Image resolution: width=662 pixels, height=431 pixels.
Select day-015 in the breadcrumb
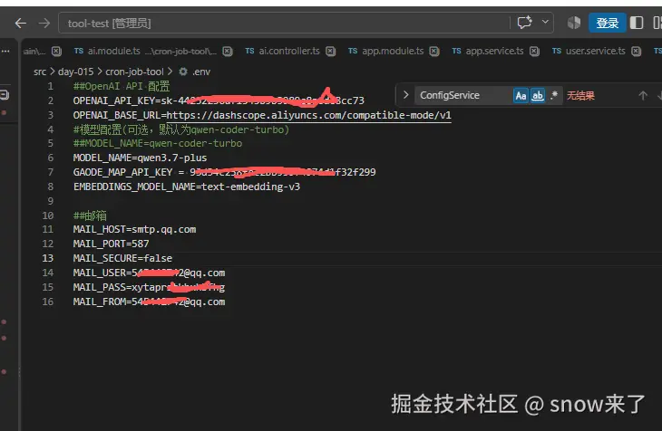[75, 72]
